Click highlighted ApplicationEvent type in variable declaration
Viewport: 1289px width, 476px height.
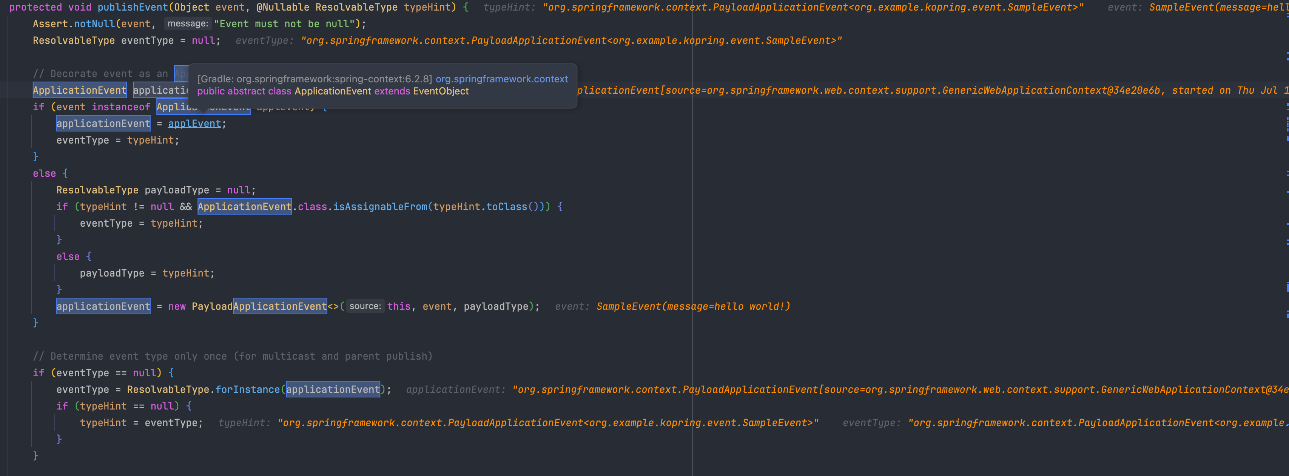(x=80, y=91)
